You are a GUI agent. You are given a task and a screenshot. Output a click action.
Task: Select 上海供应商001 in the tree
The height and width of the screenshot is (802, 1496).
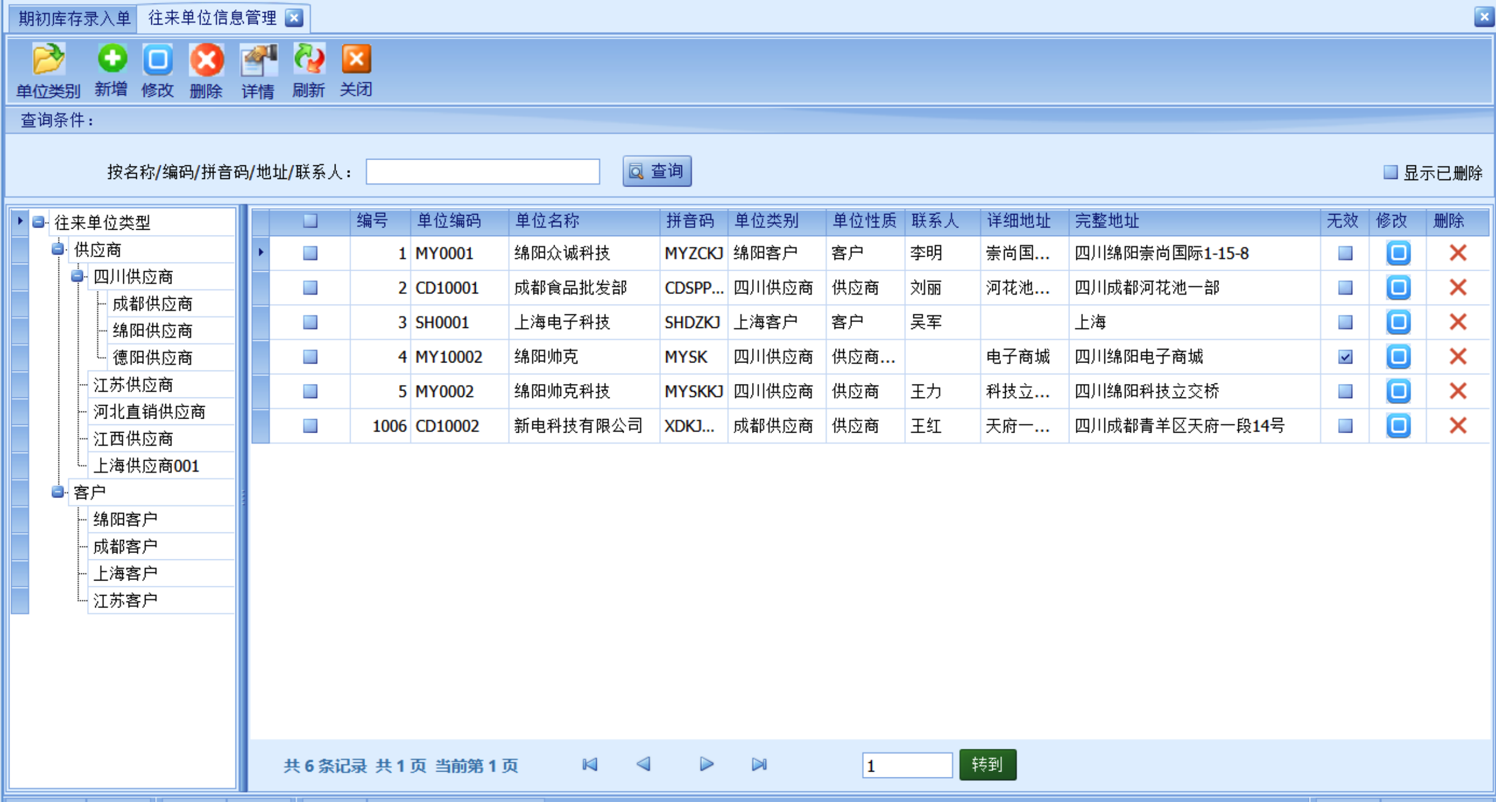pos(146,466)
